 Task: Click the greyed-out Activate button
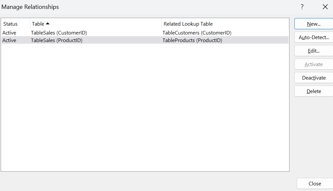click(314, 64)
